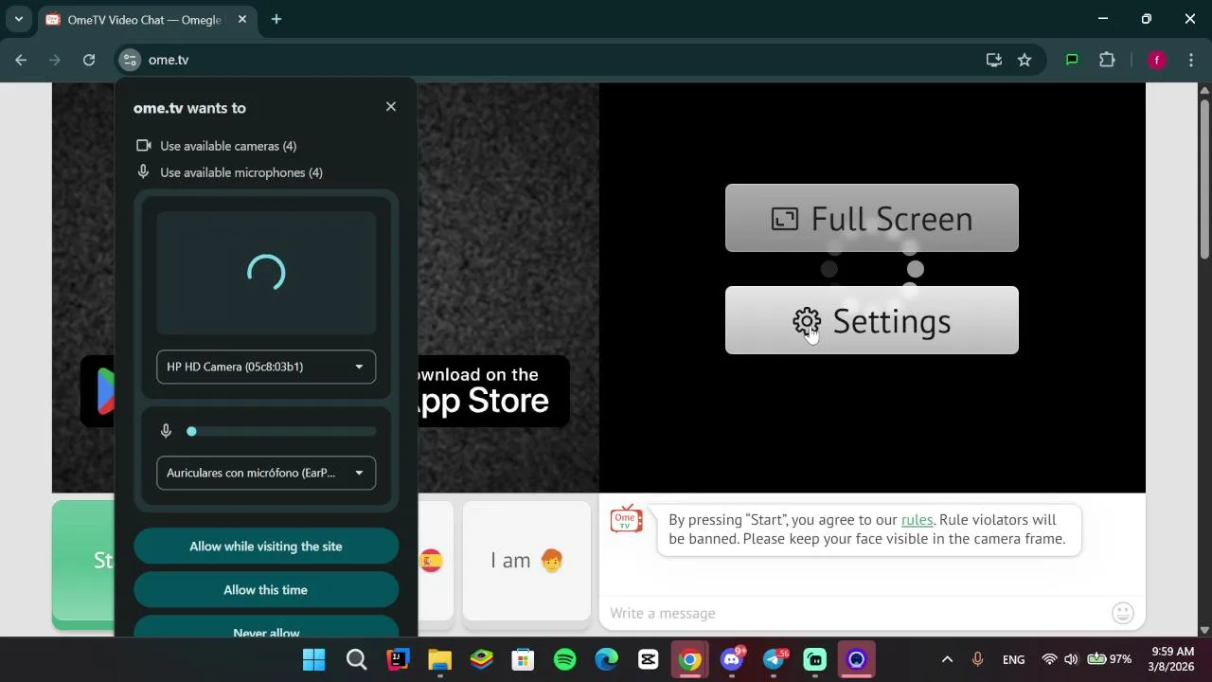The image size is (1212, 682).
Task: Open Discord from taskbar
Action: [732, 659]
